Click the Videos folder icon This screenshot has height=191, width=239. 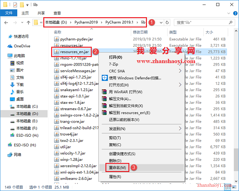[12, 63]
